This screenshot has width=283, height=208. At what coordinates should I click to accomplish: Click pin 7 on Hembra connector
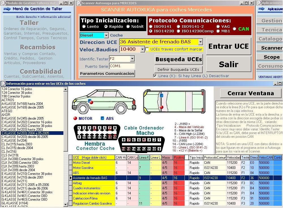[x=110, y=128]
